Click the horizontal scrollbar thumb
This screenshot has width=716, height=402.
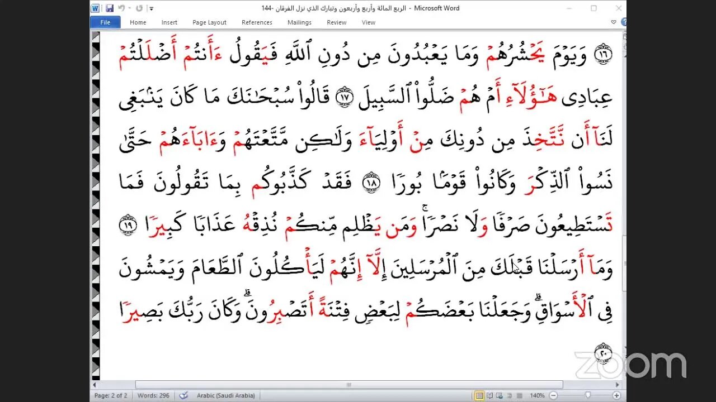tap(348, 385)
